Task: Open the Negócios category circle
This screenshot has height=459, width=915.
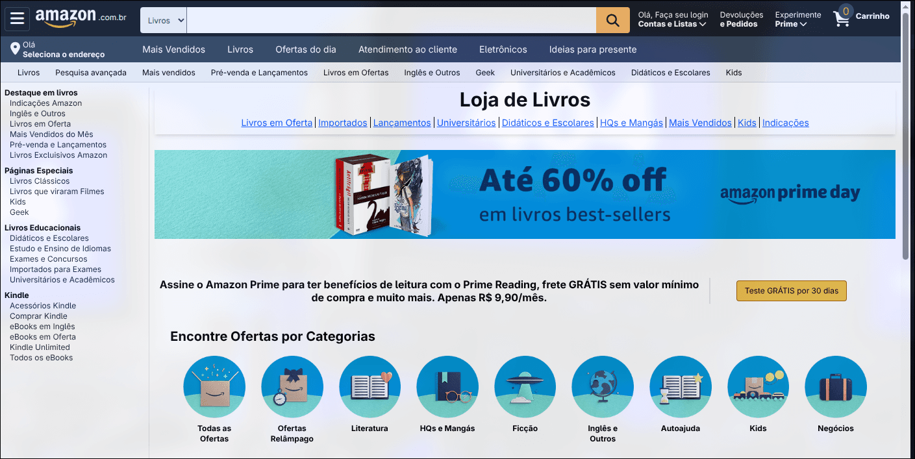Action: pyautogui.click(x=836, y=387)
